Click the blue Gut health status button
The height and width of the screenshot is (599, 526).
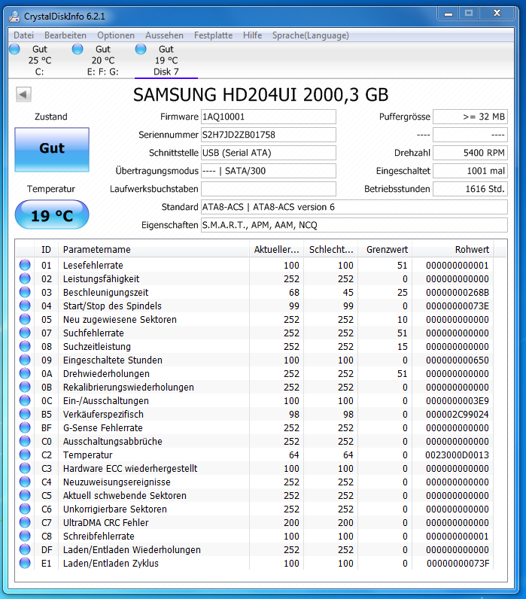[x=52, y=150]
